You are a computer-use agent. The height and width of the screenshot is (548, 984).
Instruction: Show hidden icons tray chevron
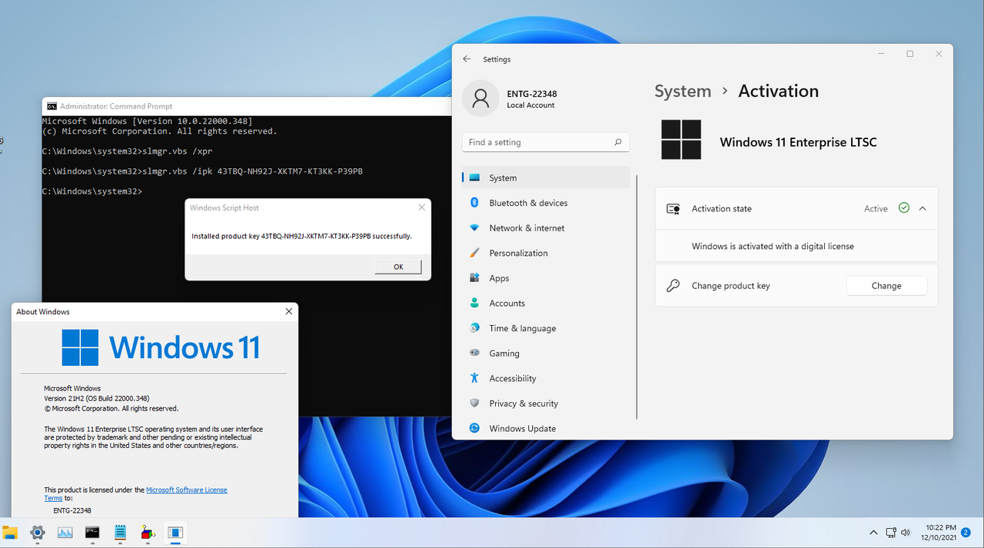[x=873, y=532]
